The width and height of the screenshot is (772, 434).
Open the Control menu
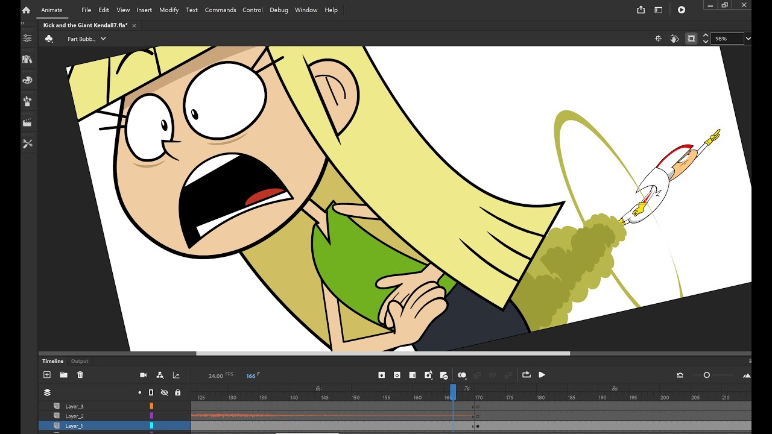(253, 10)
